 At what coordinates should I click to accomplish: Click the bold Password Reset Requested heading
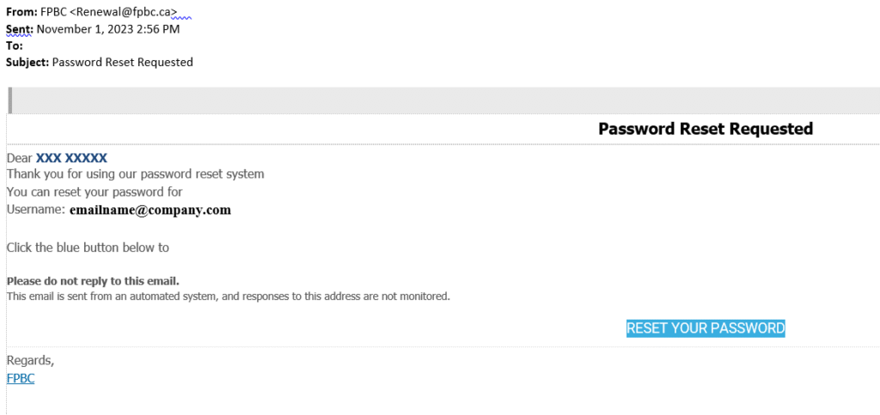pos(705,129)
